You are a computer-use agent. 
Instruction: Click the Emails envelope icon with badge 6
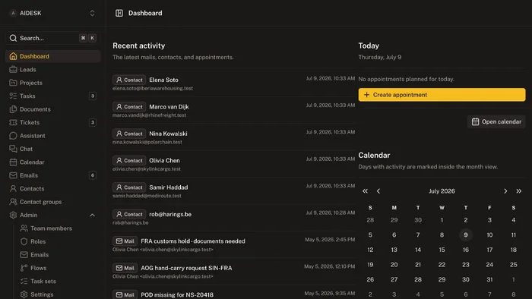pyautogui.click(x=13, y=175)
